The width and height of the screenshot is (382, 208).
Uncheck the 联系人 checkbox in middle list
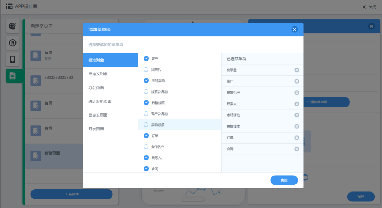(x=146, y=157)
